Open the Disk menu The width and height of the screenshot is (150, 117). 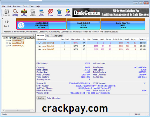click(x=9, y=6)
